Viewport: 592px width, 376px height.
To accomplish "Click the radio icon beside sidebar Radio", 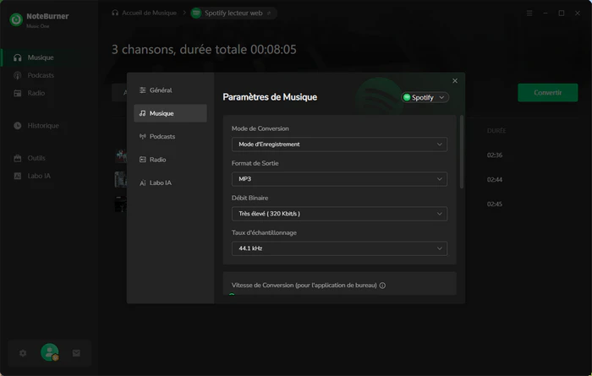I will pyautogui.click(x=18, y=93).
